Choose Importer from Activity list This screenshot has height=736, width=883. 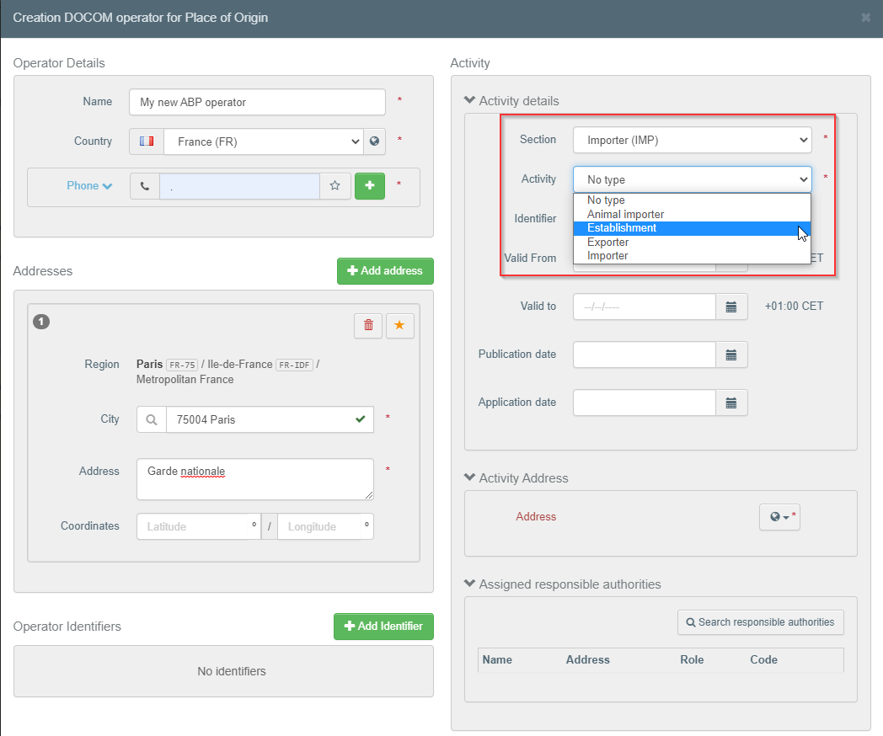click(x=692, y=255)
